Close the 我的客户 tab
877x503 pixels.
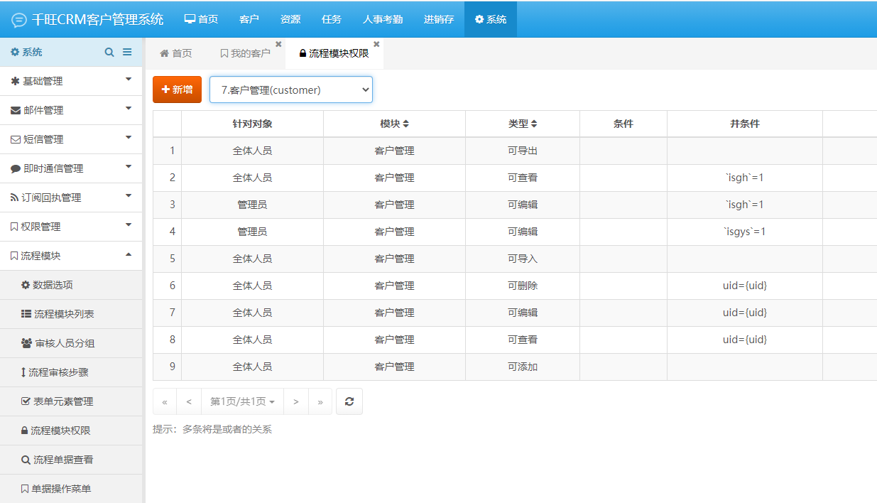[x=278, y=44]
